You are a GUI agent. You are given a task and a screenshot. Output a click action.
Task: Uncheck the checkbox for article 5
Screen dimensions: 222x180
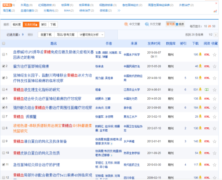4,99
